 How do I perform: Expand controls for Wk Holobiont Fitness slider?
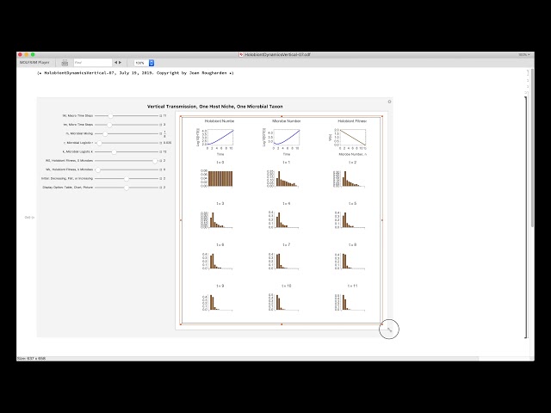161,170
